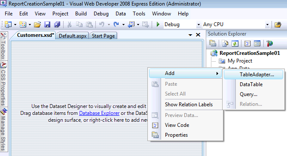Select TableAdapter... from the Add submenu

[253, 75]
